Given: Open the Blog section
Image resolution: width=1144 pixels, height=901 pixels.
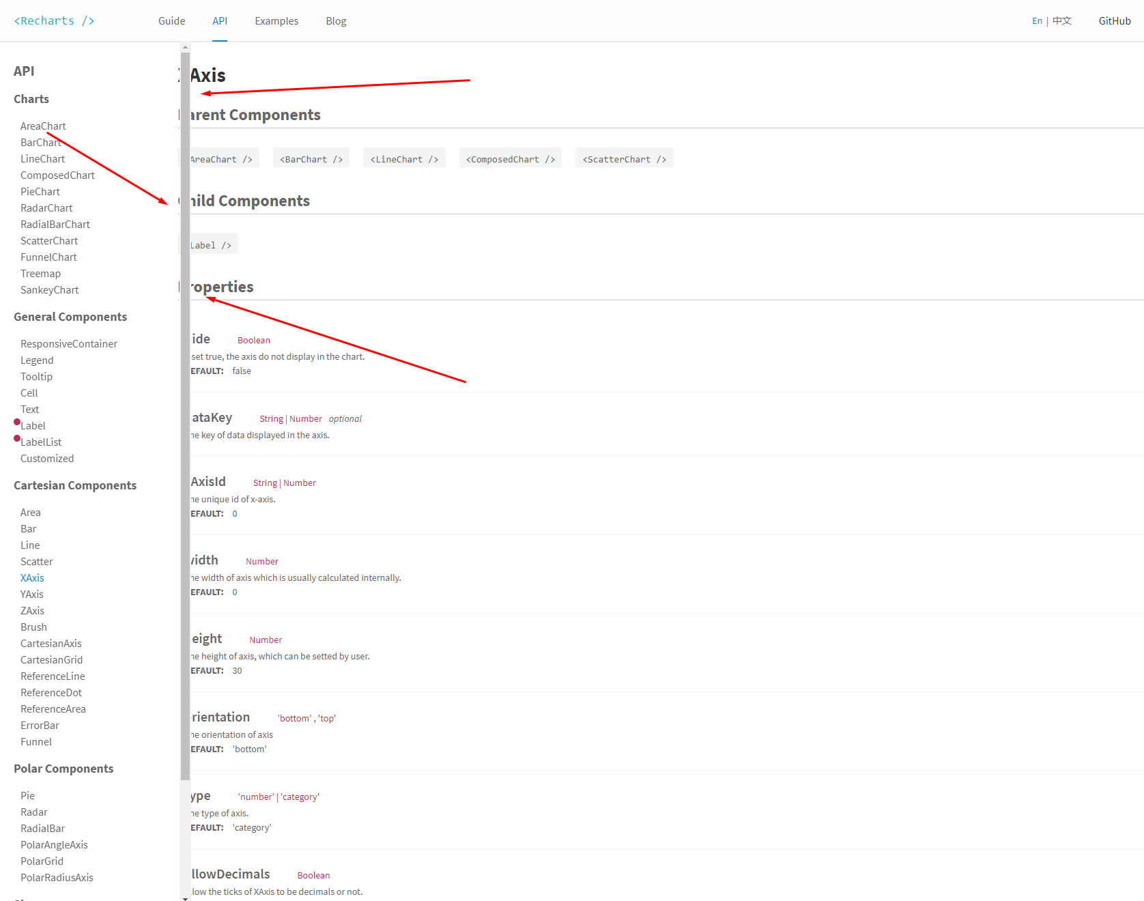Looking at the screenshot, I should (335, 20).
